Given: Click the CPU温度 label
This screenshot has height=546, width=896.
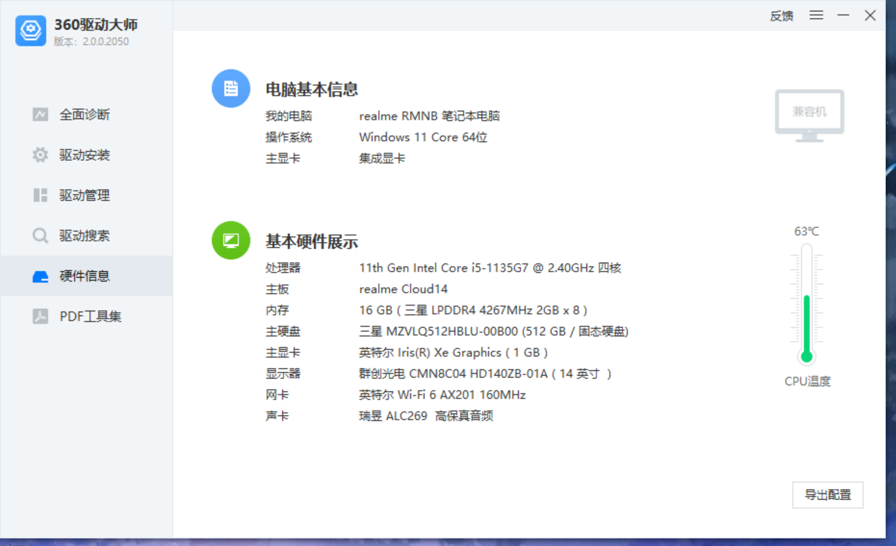Looking at the screenshot, I should 807,381.
